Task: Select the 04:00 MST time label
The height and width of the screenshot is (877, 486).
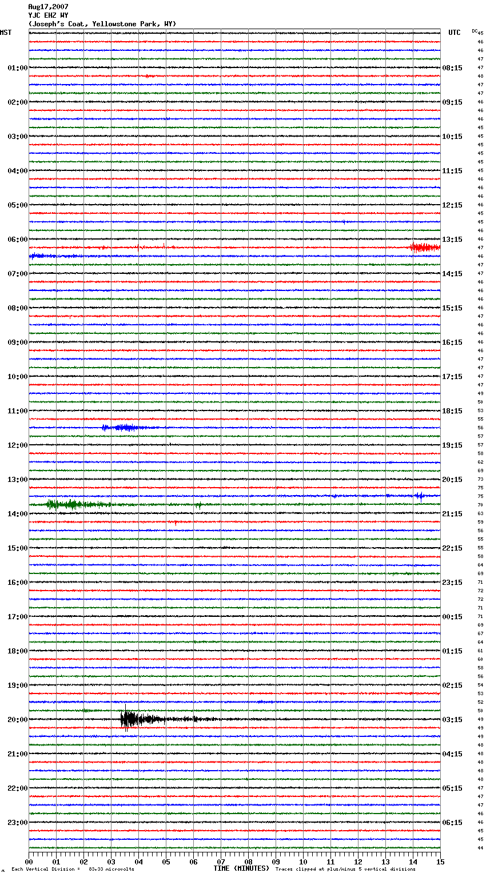Action: (x=18, y=171)
